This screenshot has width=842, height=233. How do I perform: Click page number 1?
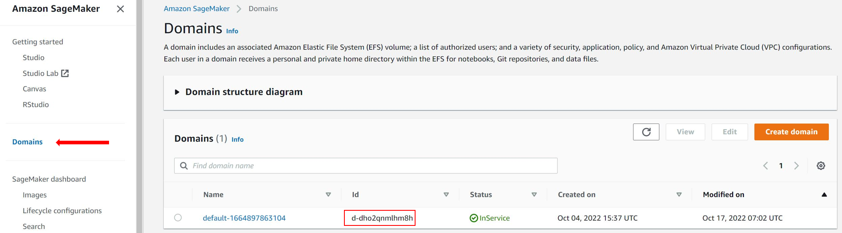[x=781, y=166]
